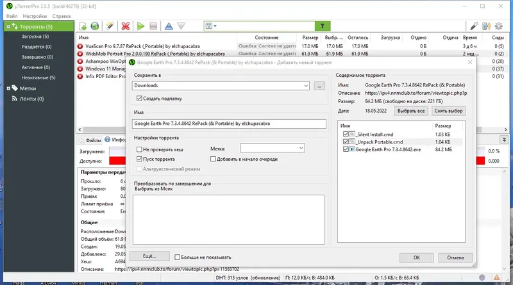513x285 pixels.
Task: Click the browse folder ... button
Action: [x=319, y=86]
